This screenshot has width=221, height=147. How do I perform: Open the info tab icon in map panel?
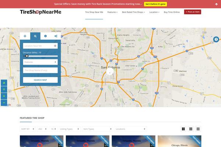(45, 36)
